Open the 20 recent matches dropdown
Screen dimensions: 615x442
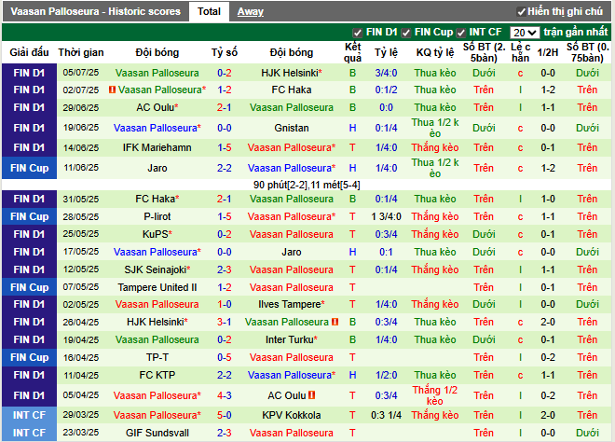(x=525, y=33)
